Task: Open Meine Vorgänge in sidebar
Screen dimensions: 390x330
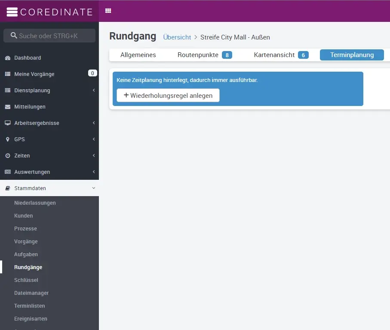Action: pos(34,74)
